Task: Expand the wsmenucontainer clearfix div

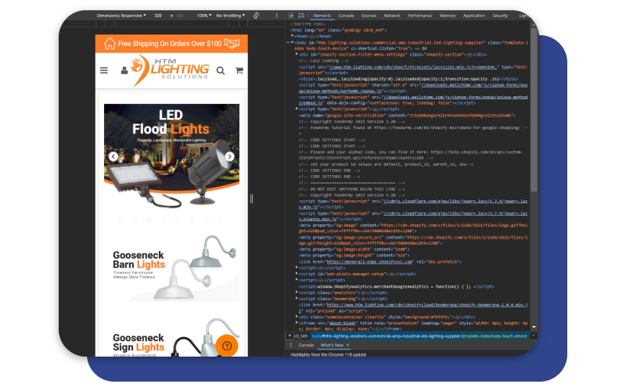Action: [297, 317]
